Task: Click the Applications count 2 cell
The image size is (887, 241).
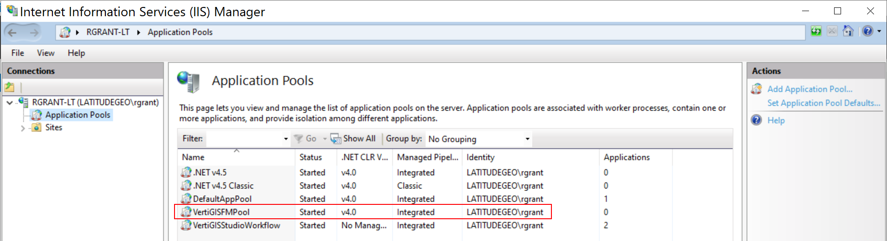Action: point(606,225)
